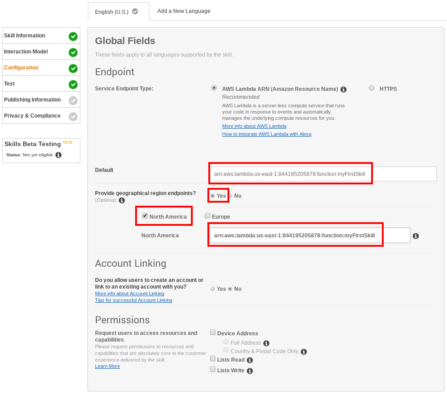Click the English (U.S.) tab checkmark icon
Viewport: 447px width, 395px height.
pos(135,12)
